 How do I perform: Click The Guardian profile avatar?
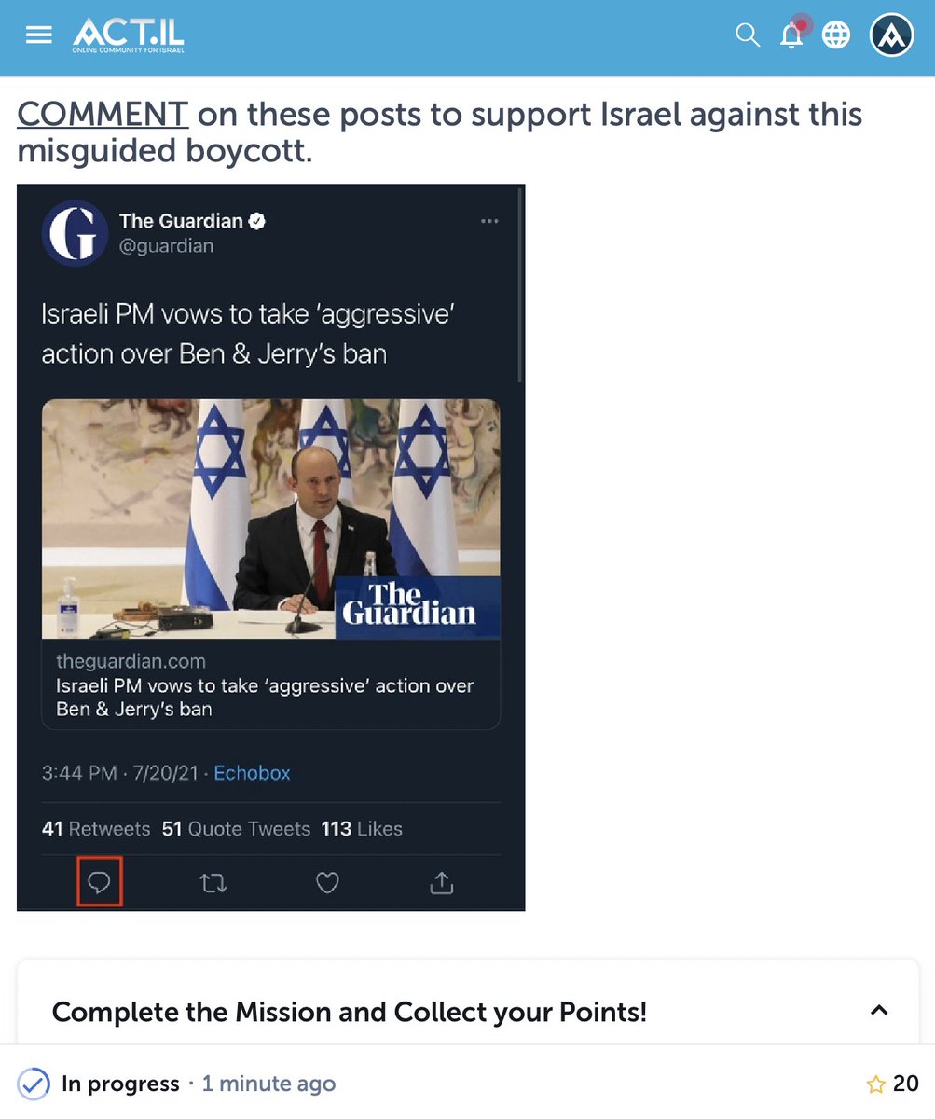(75, 232)
